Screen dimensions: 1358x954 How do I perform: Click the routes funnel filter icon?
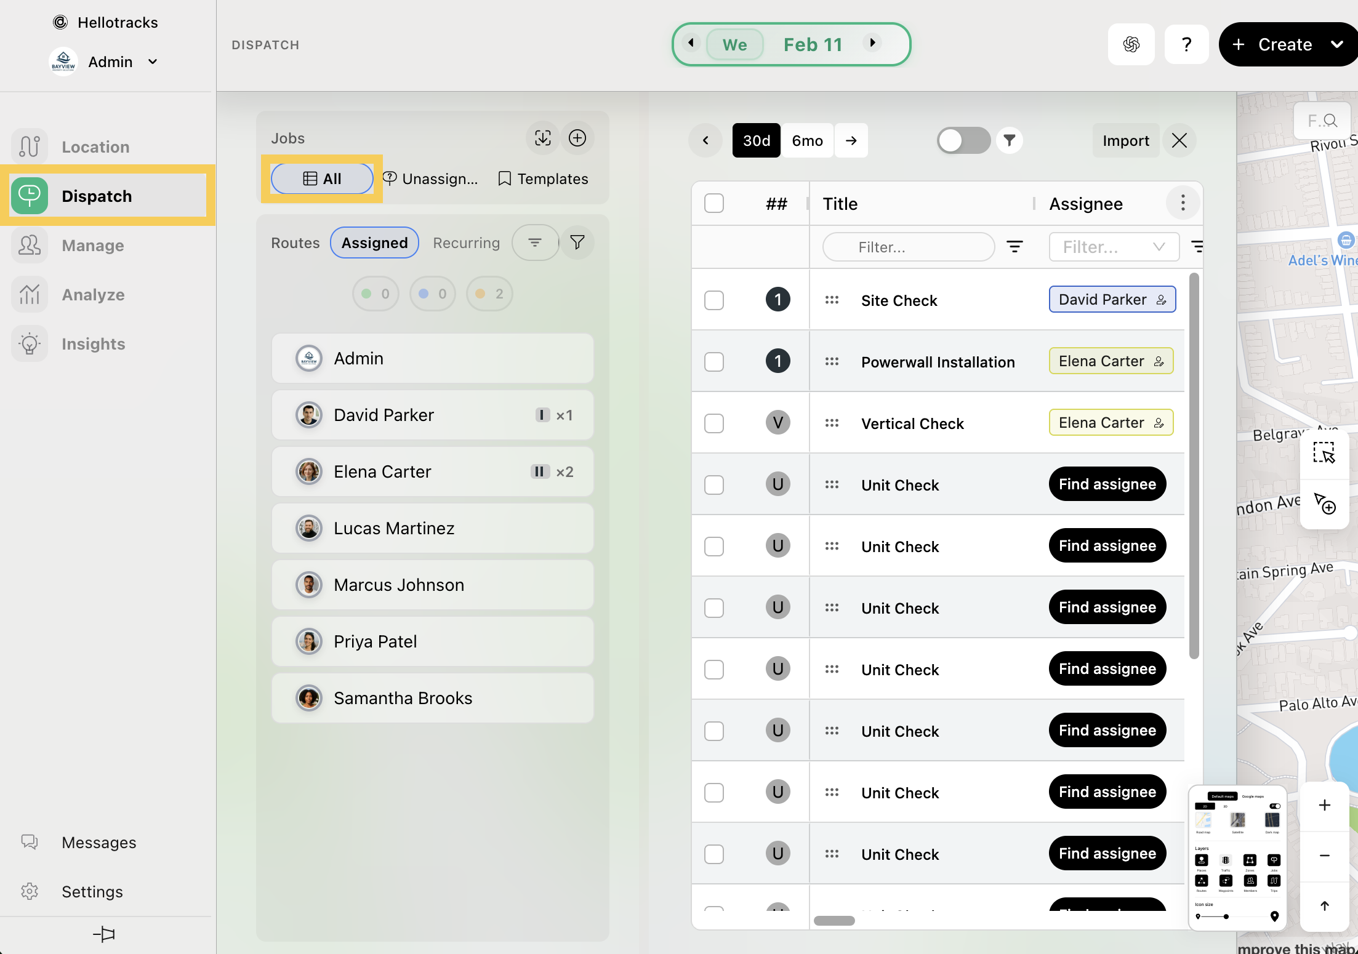577,243
